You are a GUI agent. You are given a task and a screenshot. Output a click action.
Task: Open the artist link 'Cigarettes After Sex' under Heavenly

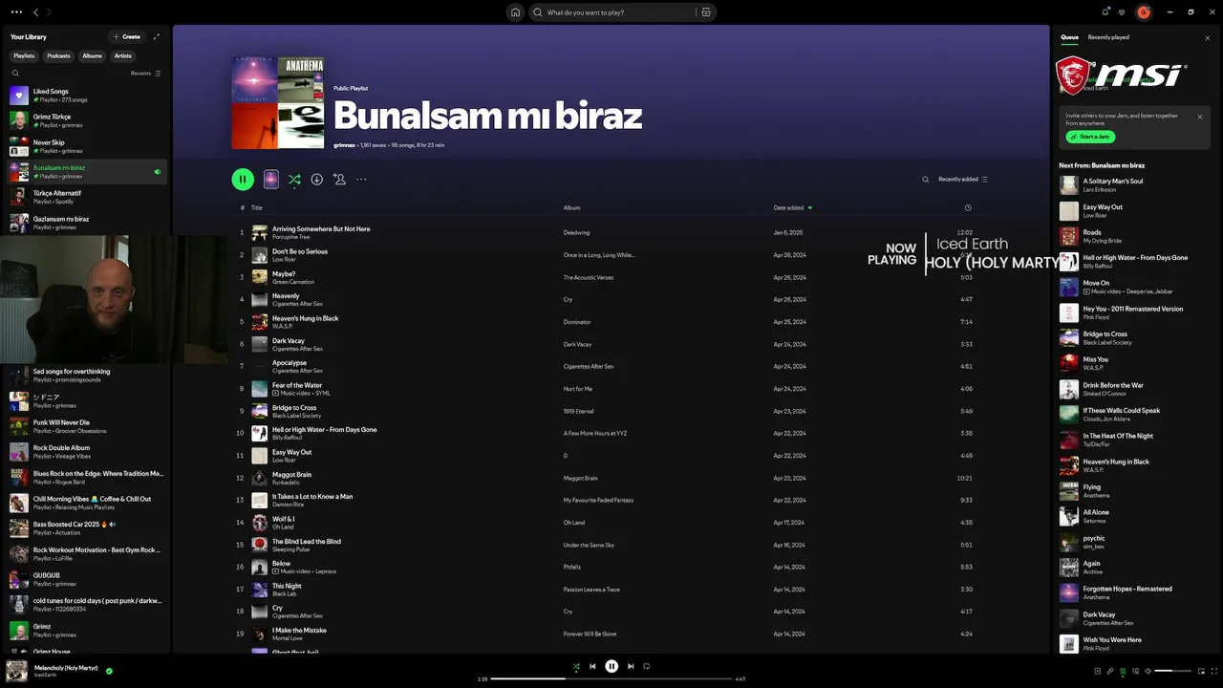pos(297,304)
